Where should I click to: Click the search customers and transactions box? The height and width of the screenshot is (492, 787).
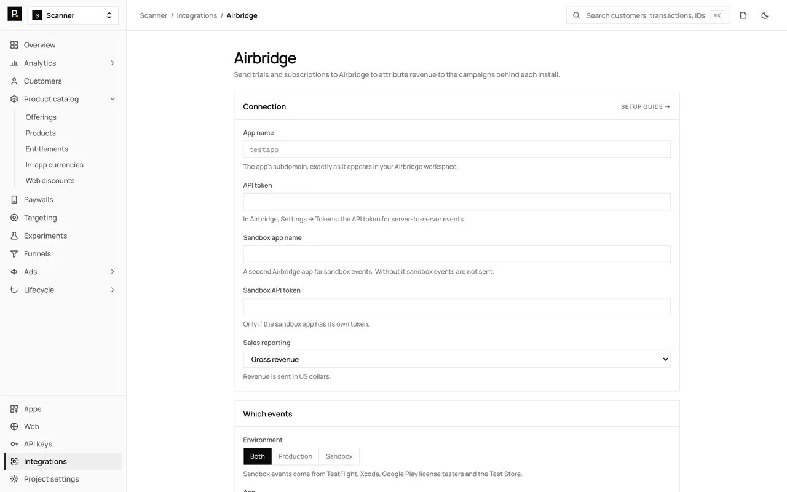click(648, 15)
